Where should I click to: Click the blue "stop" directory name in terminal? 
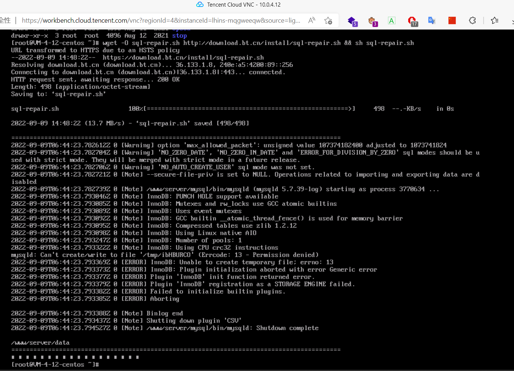click(x=179, y=35)
